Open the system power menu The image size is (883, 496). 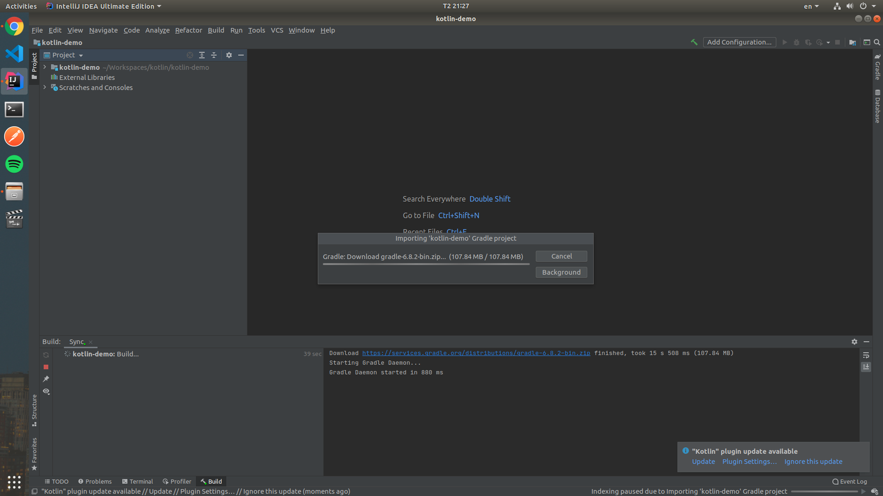868,6
